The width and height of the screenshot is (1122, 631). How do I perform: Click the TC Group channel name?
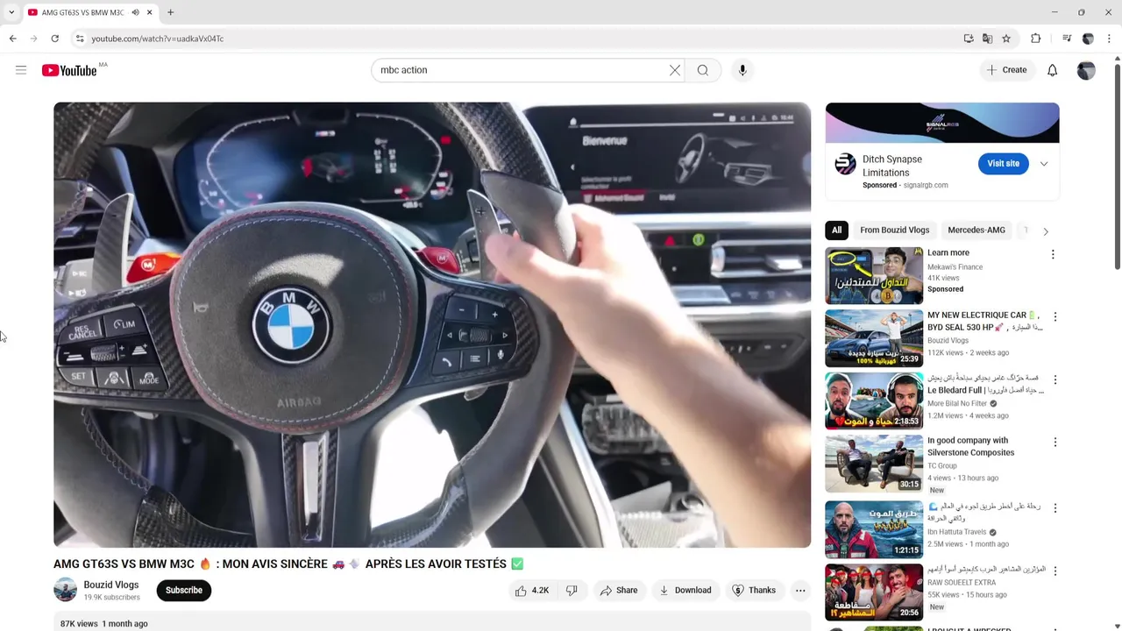point(942,466)
